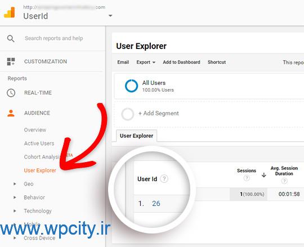Screen dimensions: 304x247
Task: Select the All Users segment circle
Action: (x=131, y=86)
